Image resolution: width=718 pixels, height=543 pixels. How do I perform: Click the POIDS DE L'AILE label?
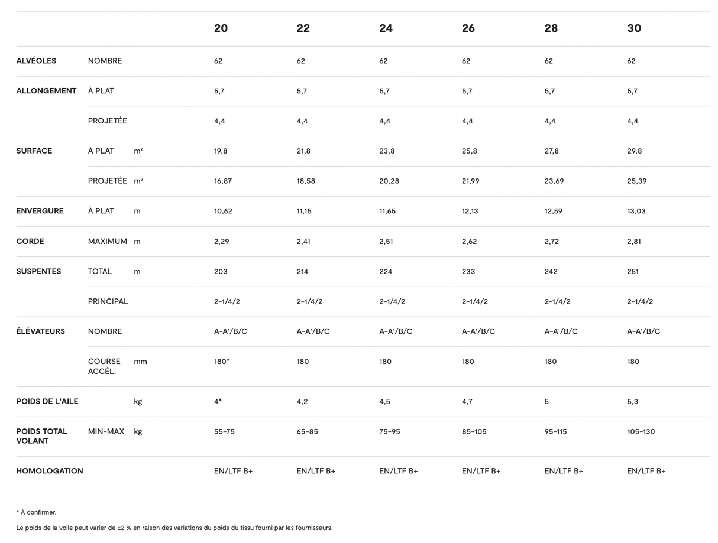click(x=47, y=401)
